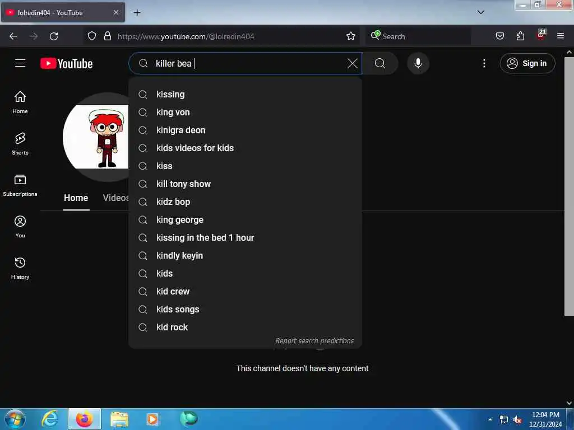Viewport: 574px width, 430px height.
Task: Start voice search with the microphone
Action: pyautogui.click(x=418, y=63)
